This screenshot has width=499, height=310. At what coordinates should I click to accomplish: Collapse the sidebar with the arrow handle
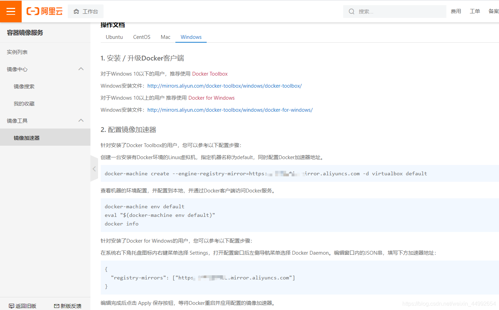[94, 169]
